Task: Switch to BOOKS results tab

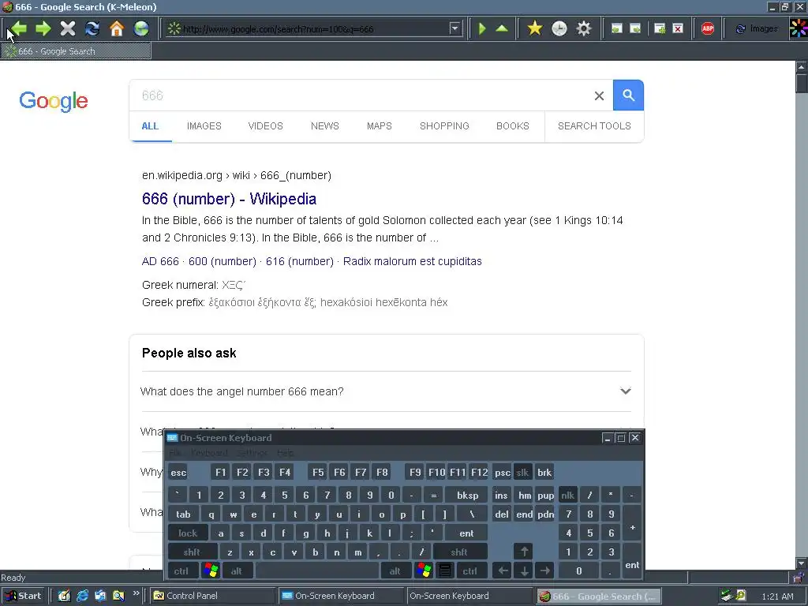Action: 513,126
